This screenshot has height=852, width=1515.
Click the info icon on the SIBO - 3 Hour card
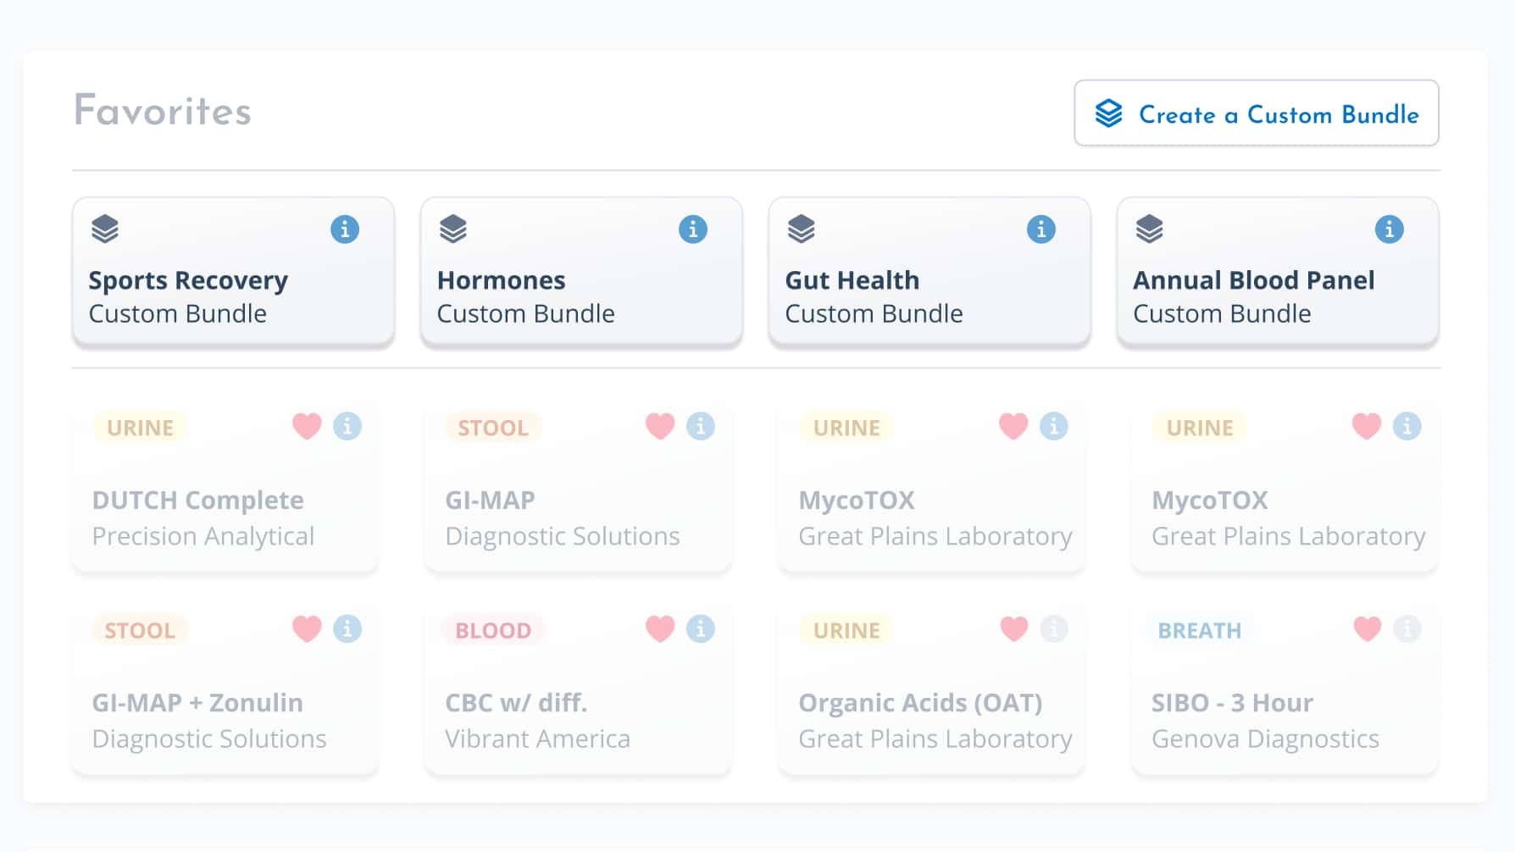coord(1407,629)
